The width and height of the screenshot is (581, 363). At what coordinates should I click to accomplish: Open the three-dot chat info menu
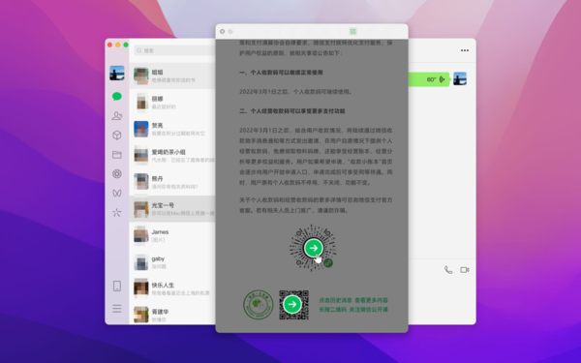[x=465, y=50]
